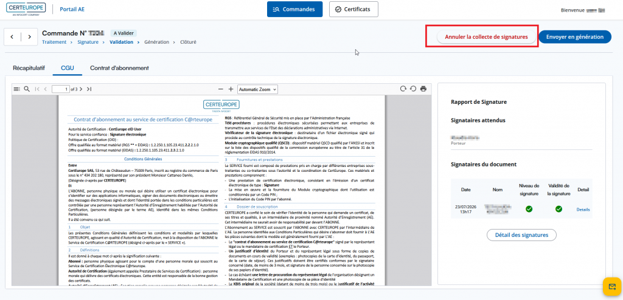Image resolution: width=623 pixels, height=300 pixels.
Task: Rotate the document clockwise
Action: (403, 89)
